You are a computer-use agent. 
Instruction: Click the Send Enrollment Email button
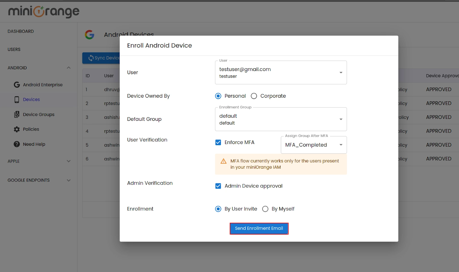point(258,228)
